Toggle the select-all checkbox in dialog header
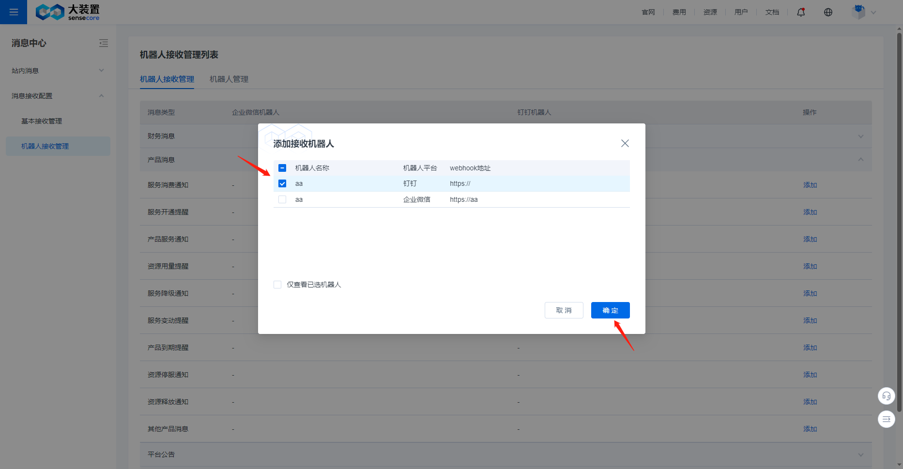Image resolution: width=903 pixels, height=469 pixels. pyautogui.click(x=282, y=168)
